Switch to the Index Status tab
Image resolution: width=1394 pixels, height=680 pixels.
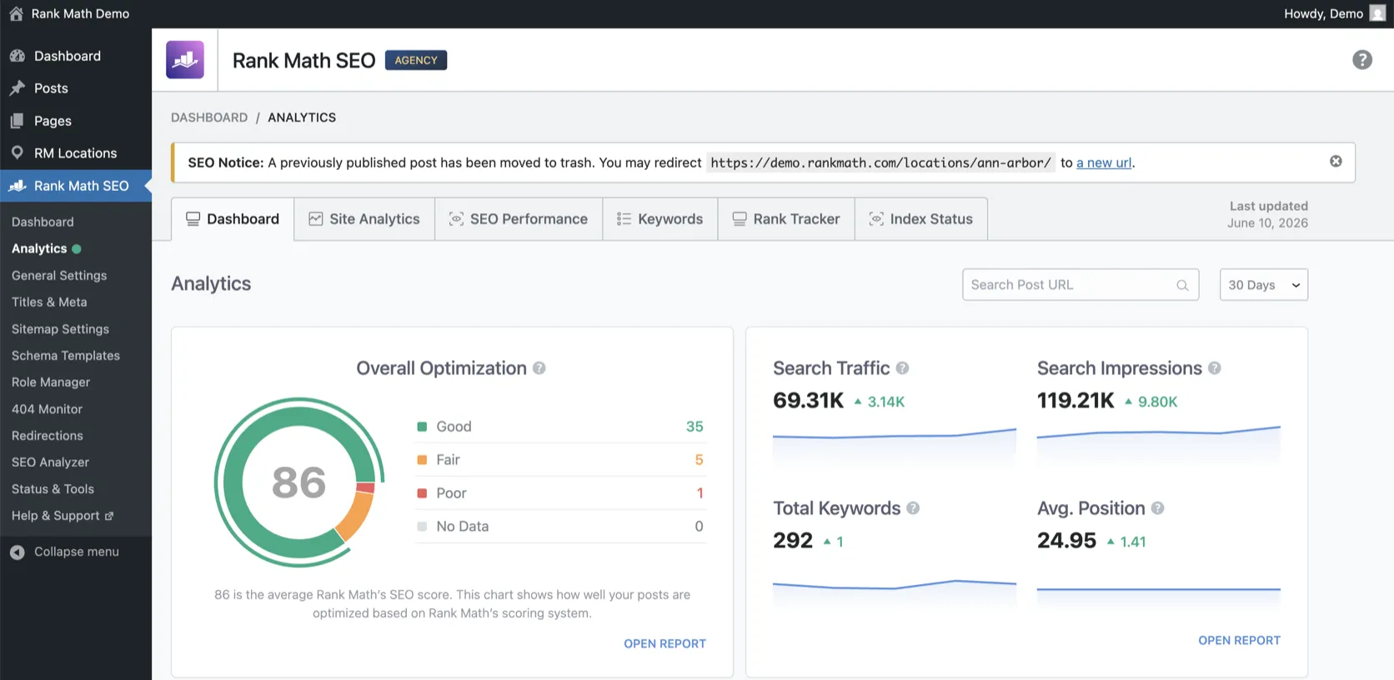(x=921, y=219)
